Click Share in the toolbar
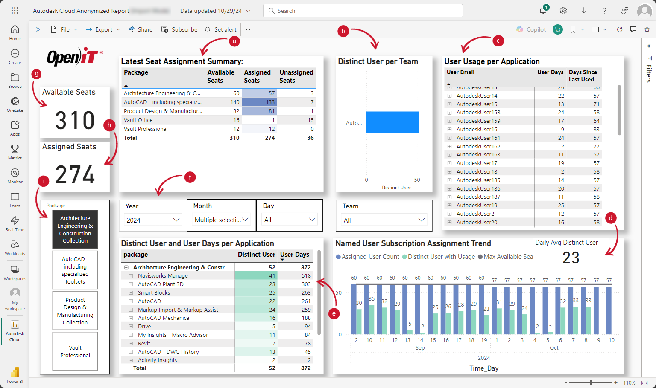656x388 pixels. (140, 29)
